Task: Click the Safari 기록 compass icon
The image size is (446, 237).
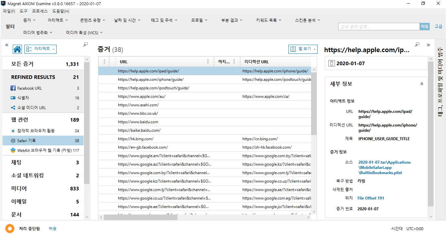Action: pos(13,141)
